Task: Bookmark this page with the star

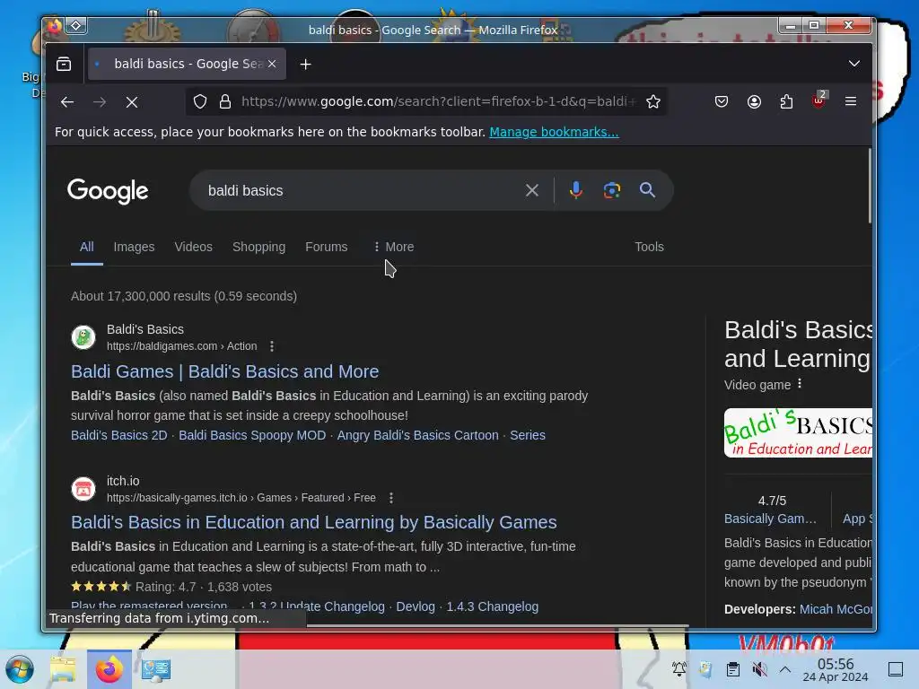Action: click(653, 101)
